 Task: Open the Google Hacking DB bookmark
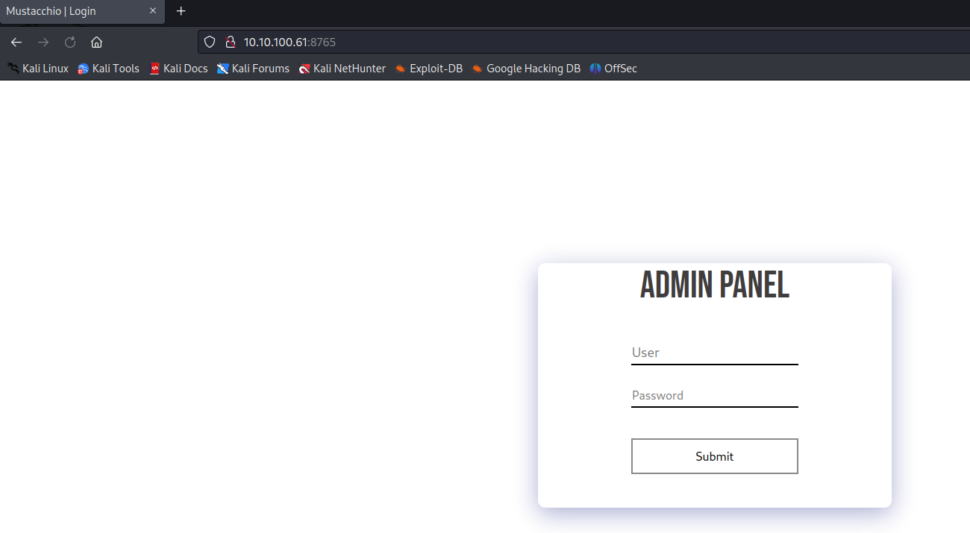tap(526, 69)
